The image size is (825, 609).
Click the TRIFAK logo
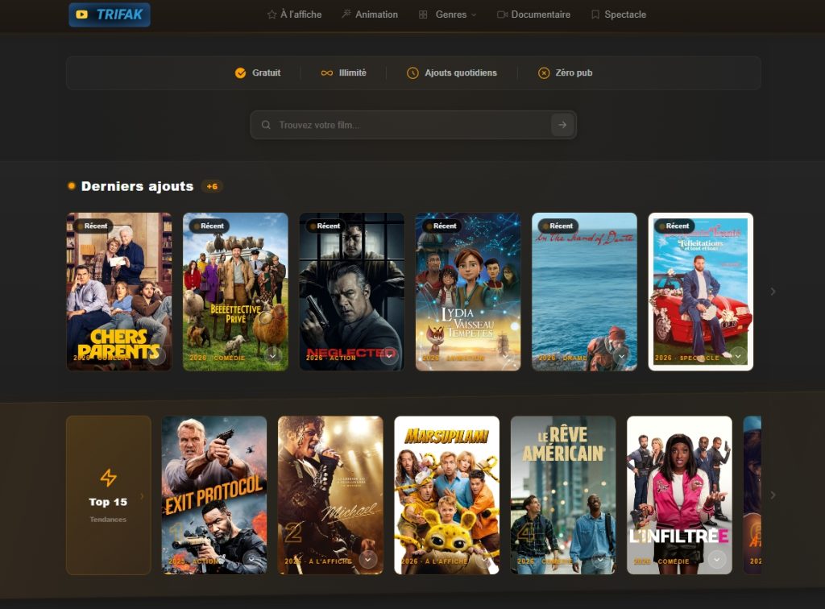(110, 14)
